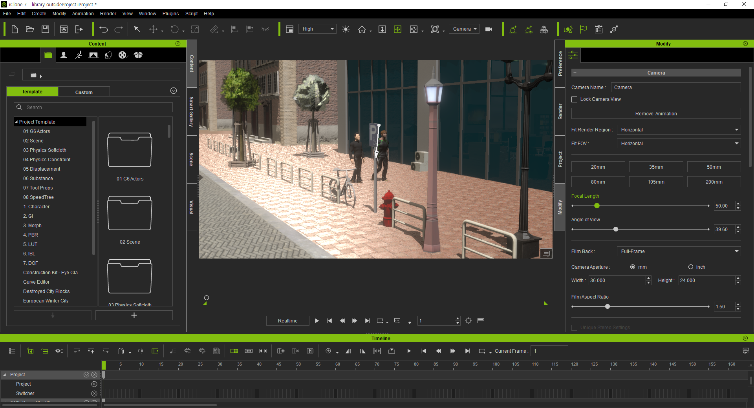This screenshot has width=754, height=408.
Task: Open the 02 Scene folder thumbnail
Action: (130, 213)
